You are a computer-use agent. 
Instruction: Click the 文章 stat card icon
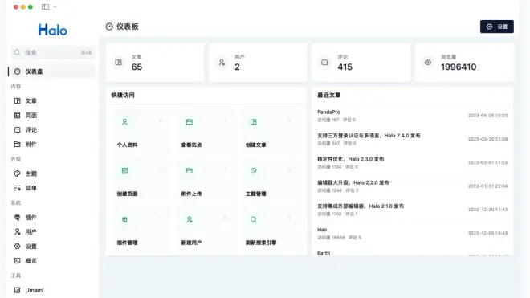tap(118, 62)
